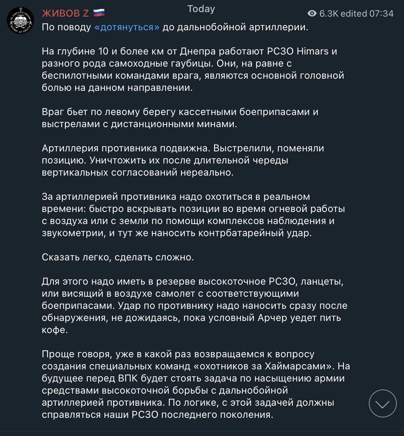Open the ЖИВОВ Z channel name
This screenshot has height=436, width=404.
[65, 13]
